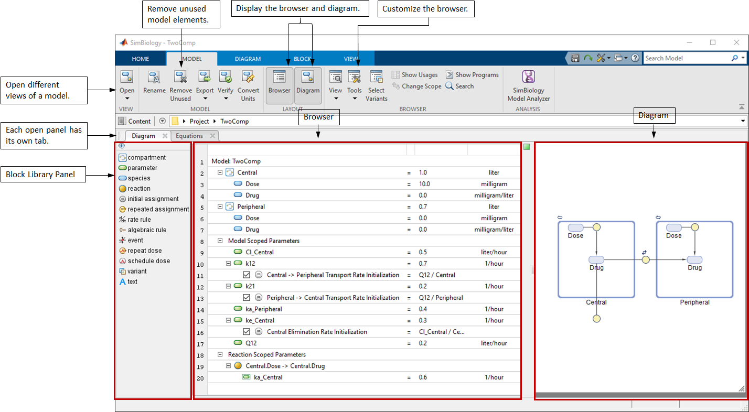Click the Drug species in Peripheral compartment diagram
The image size is (749, 412).
point(694,260)
